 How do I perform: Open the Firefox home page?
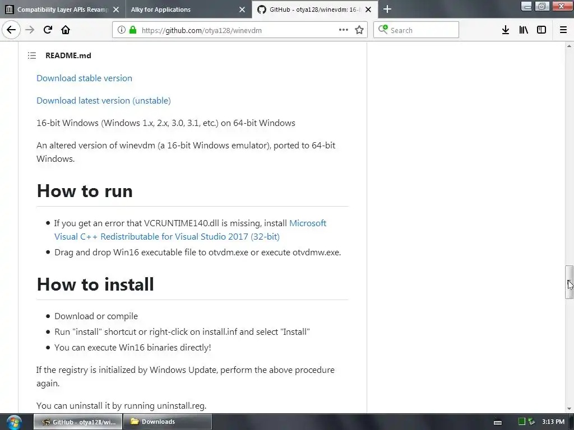click(66, 30)
